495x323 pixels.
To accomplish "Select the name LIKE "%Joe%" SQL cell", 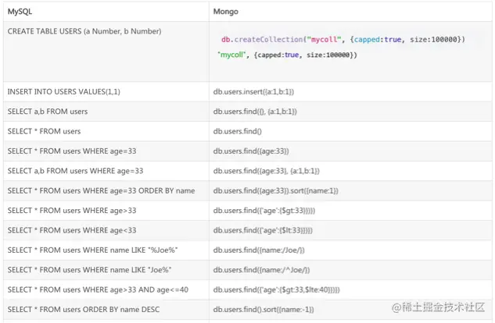I will tap(106, 250).
